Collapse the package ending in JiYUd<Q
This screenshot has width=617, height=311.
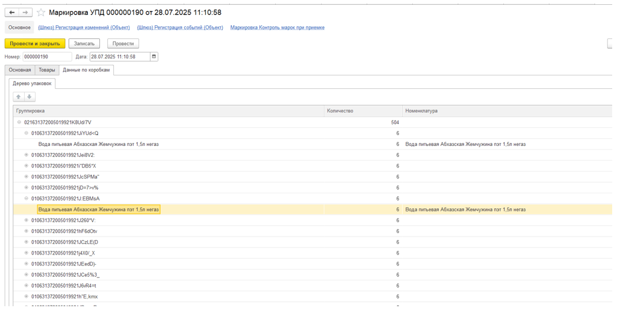click(26, 133)
